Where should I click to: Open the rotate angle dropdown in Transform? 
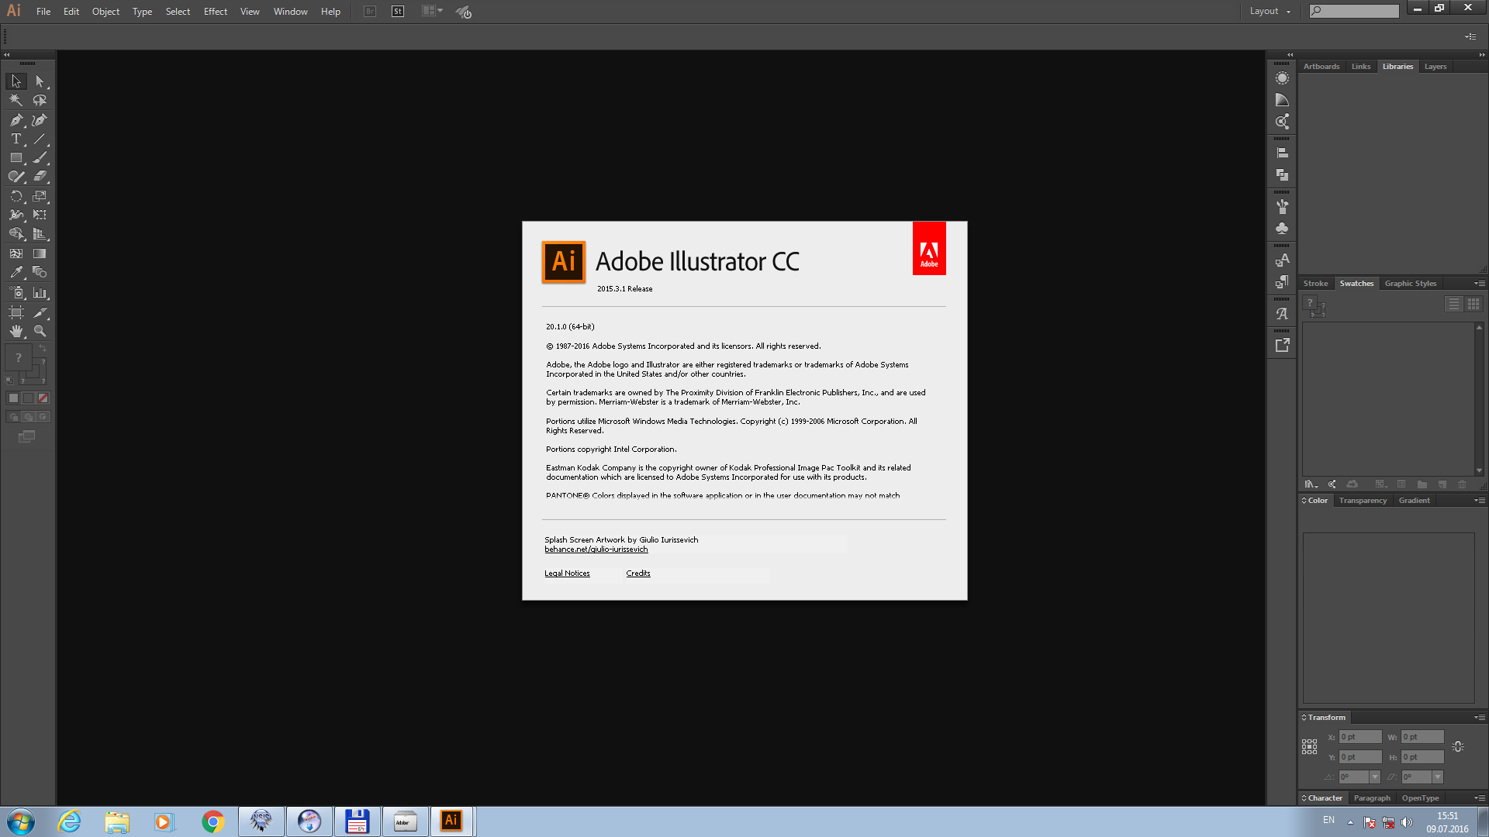pyautogui.click(x=1375, y=777)
